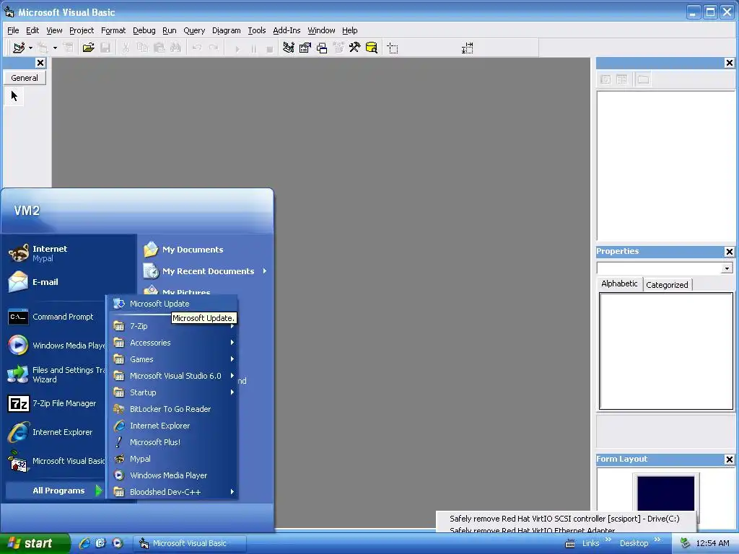Expand the Startup program folder
The image size is (739, 554).
click(173, 392)
